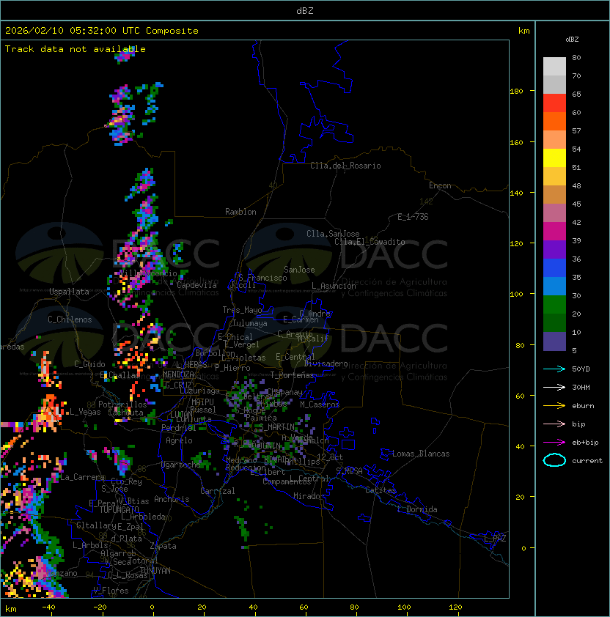Select the magenta 39–42 dBZ swatch
Image resolution: width=610 pixels, height=617 pixels.
point(554,231)
